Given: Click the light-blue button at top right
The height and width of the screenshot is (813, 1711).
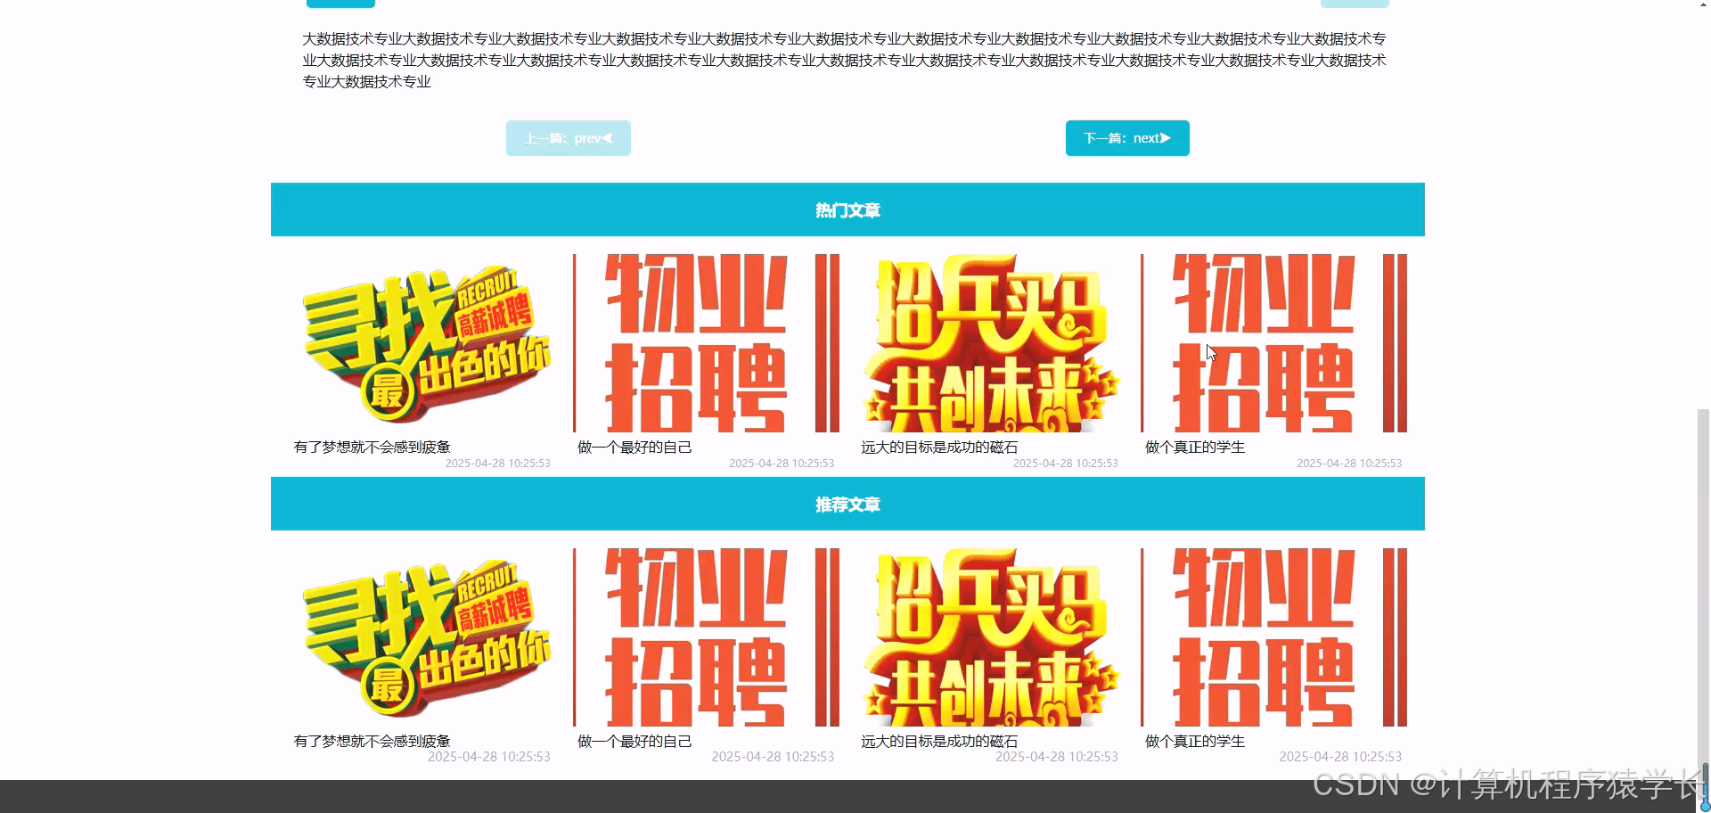Looking at the screenshot, I should (x=1355, y=4).
